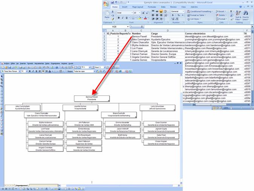Select the Juanita Gomes Vicepresidenta box
The height and width of the screenshot is (191, 254).
(80, 108)
